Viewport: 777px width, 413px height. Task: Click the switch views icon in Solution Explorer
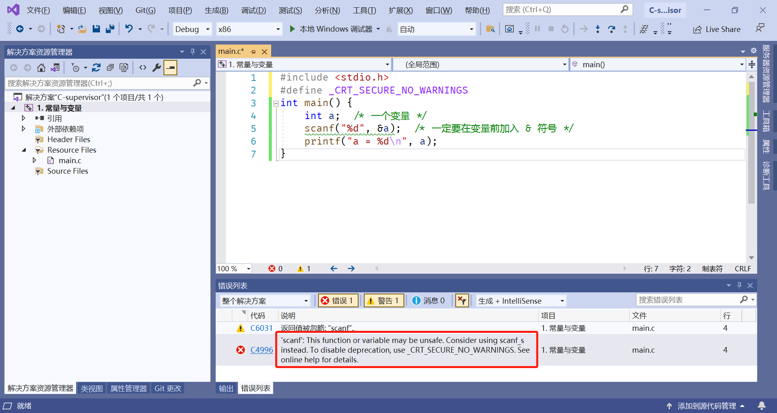[55, 68]
